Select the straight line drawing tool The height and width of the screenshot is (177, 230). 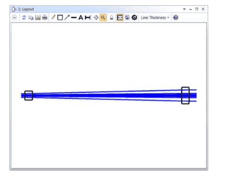coord(74,18)
